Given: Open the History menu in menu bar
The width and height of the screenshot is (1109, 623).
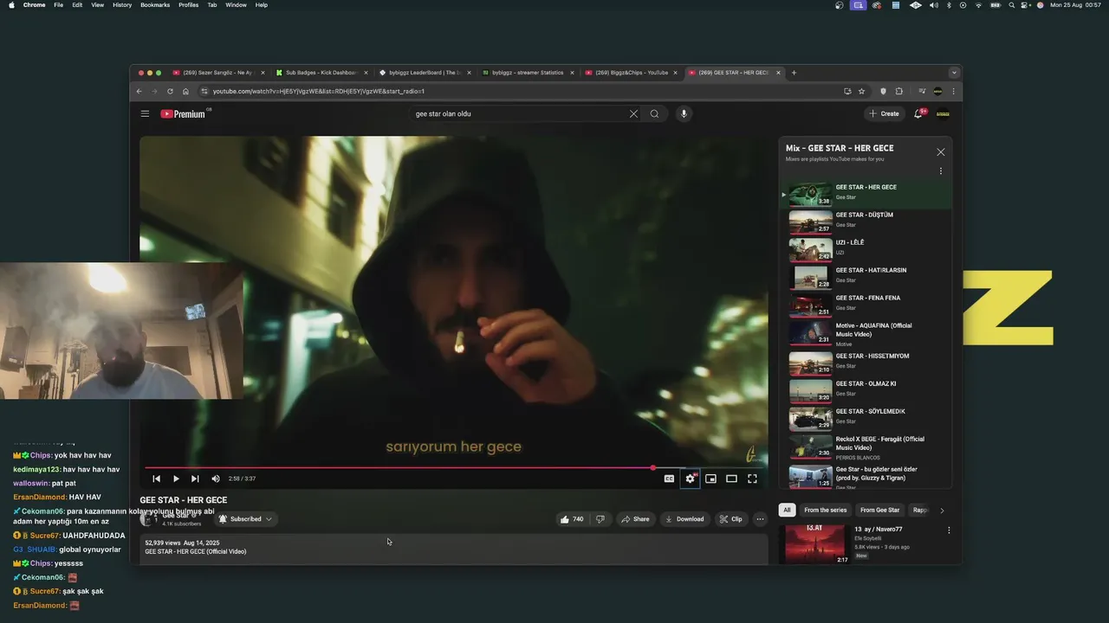Looking at the screenshot, I should pos(122,5).
